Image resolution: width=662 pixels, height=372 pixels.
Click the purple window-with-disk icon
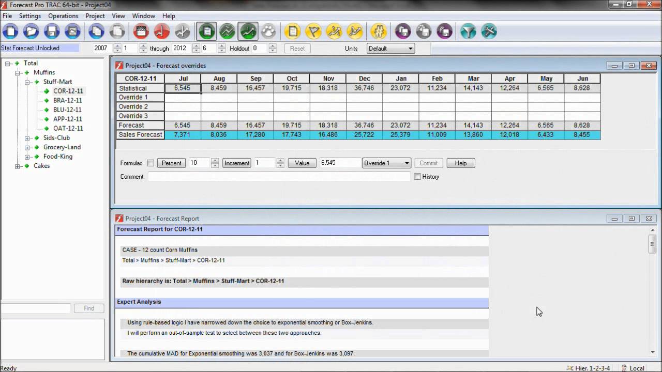[x=444, y=32]
